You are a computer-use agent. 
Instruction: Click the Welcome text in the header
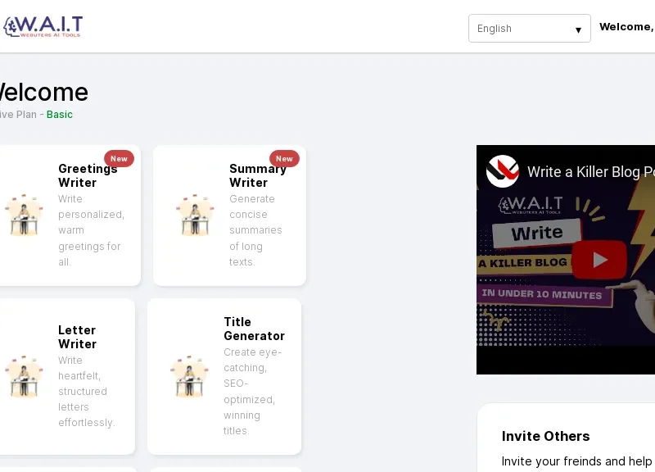pyautogui.click(x=626, y=27)
